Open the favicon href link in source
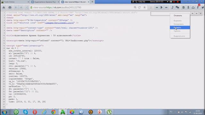This screenshot has width=205, height=115. click(59, 23)
